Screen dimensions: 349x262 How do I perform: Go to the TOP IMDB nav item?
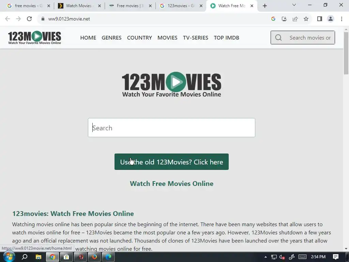[x=227, y=38]
